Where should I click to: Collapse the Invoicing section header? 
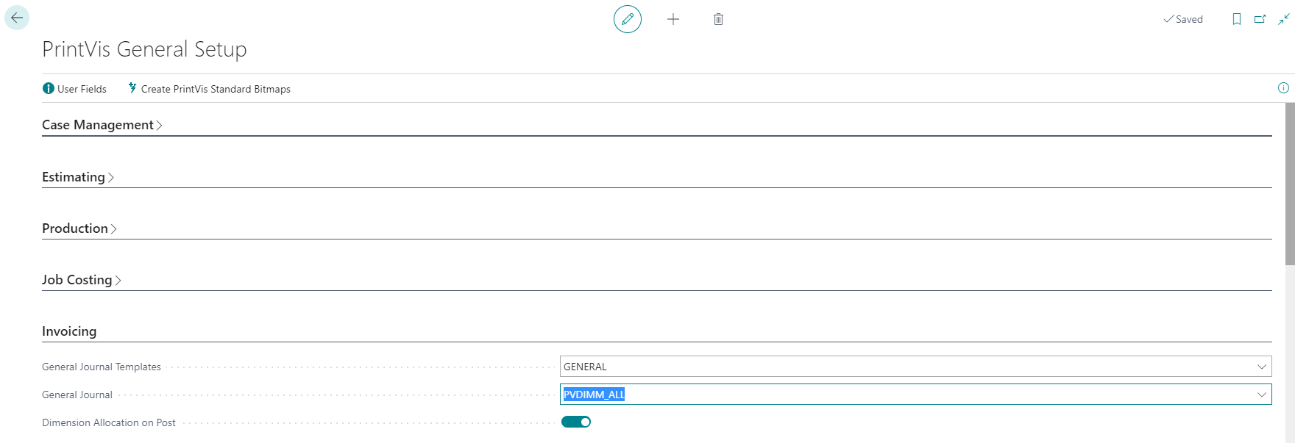[x=69, y=331]
